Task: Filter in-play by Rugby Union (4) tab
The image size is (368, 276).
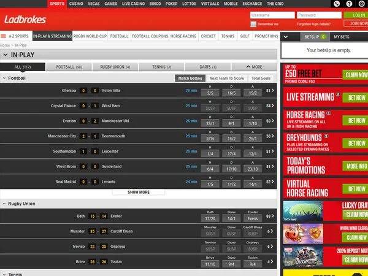Action: click(x=115, y=67)
